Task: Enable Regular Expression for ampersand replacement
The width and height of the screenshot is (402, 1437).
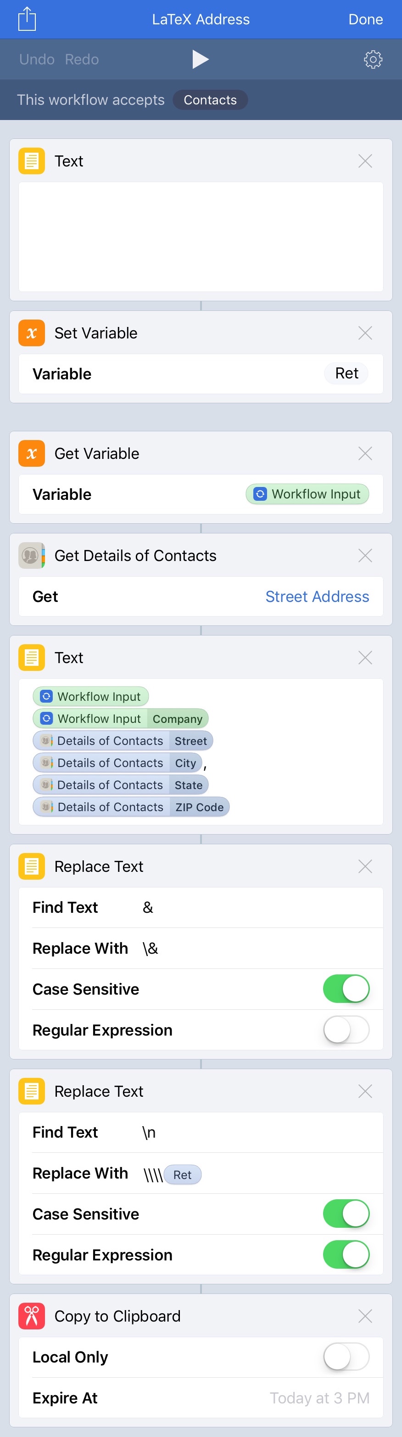Action: point(346,1030)
